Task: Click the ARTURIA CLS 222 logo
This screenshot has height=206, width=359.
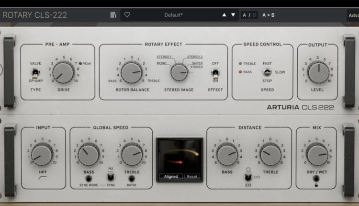Action: pyautogui.click(x=300, y=107)
